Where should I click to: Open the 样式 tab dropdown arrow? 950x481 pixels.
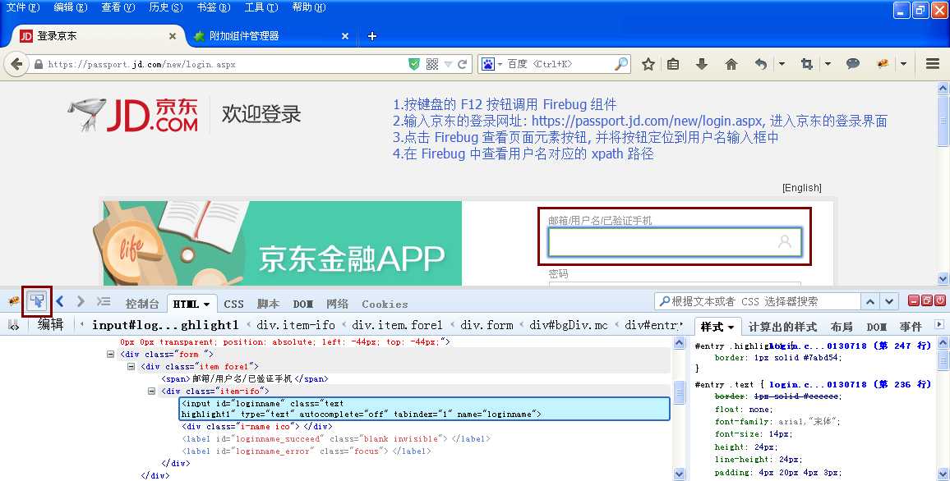click(731, 328)
